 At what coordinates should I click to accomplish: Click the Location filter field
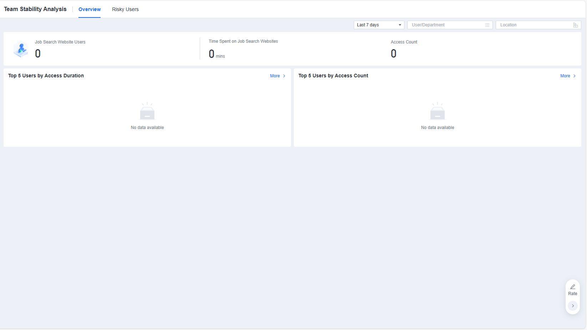click(538, 25)
